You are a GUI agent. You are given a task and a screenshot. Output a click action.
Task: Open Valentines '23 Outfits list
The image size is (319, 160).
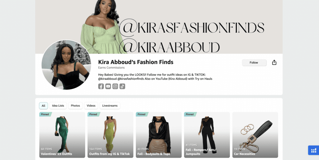pos(62,135)
